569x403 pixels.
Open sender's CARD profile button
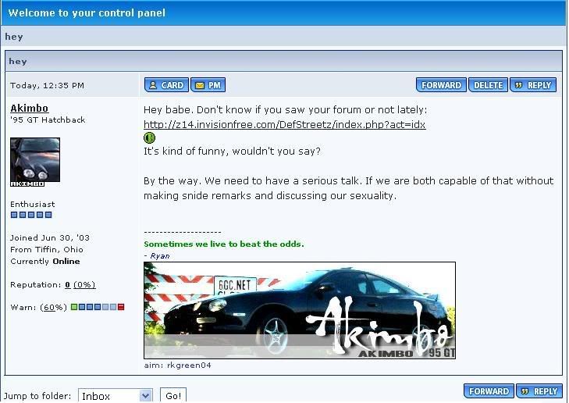point(166,85)
